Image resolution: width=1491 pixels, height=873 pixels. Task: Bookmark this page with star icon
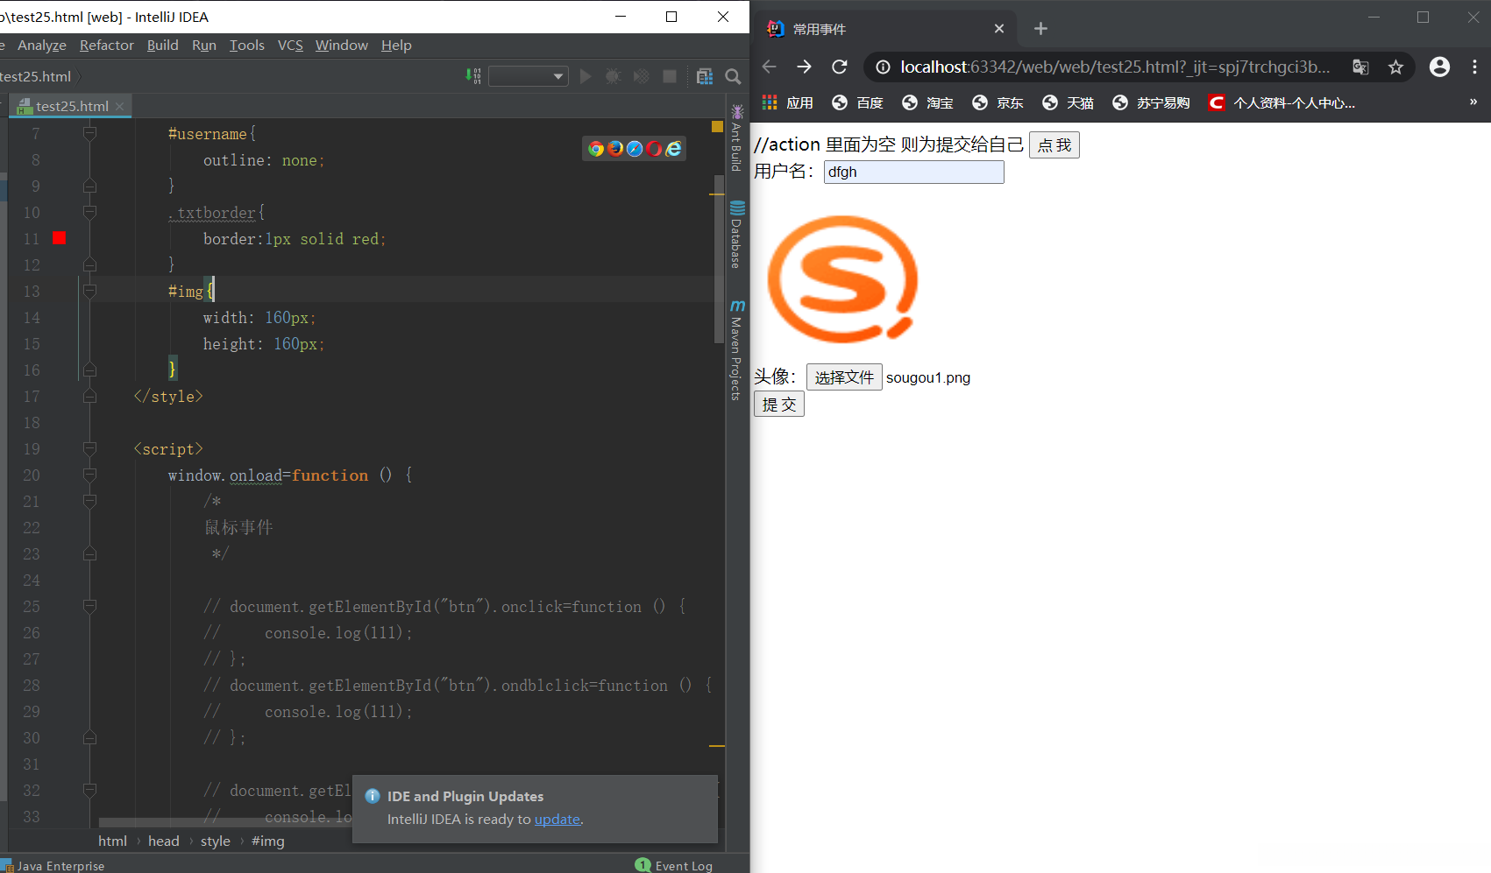coord(1395,67)
